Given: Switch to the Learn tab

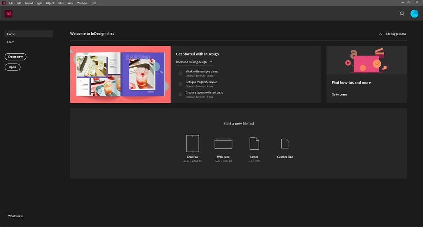Looking at the screenshot, I should click(x=10, y=42).
